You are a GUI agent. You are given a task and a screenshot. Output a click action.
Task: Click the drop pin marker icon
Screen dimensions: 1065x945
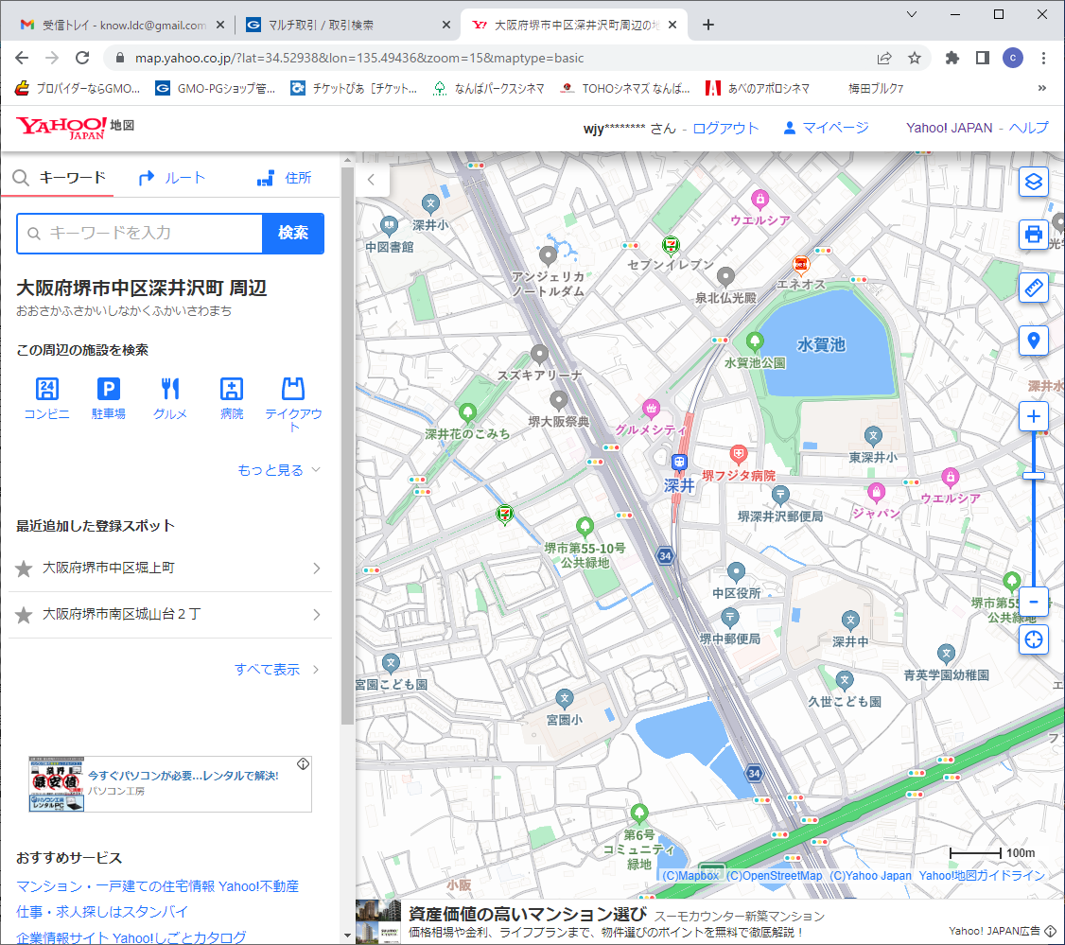point(1034,341)
